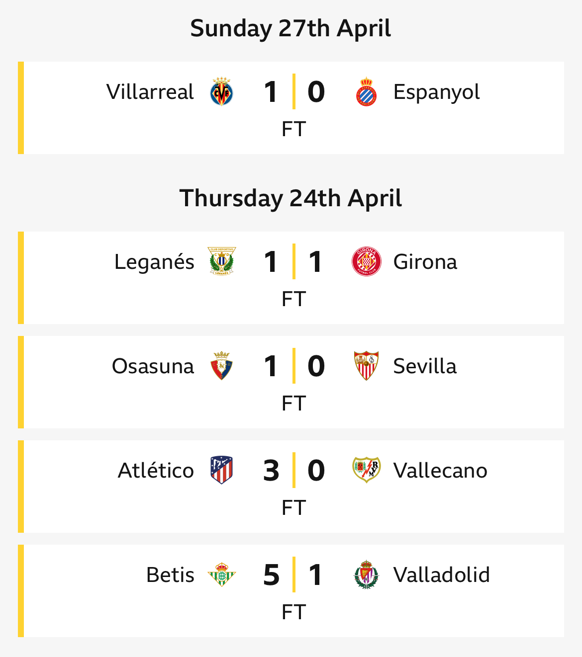
Task: Click the Espanyol club crest
Action: [x=367, y=91]
